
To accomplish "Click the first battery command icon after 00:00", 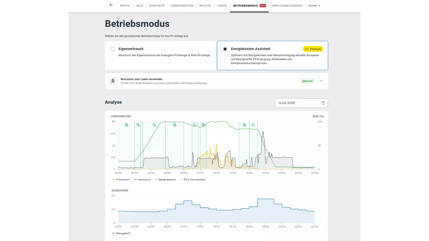I will (126, 125).
